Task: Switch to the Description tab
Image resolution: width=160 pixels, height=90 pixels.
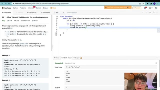Action: point(6,12)
